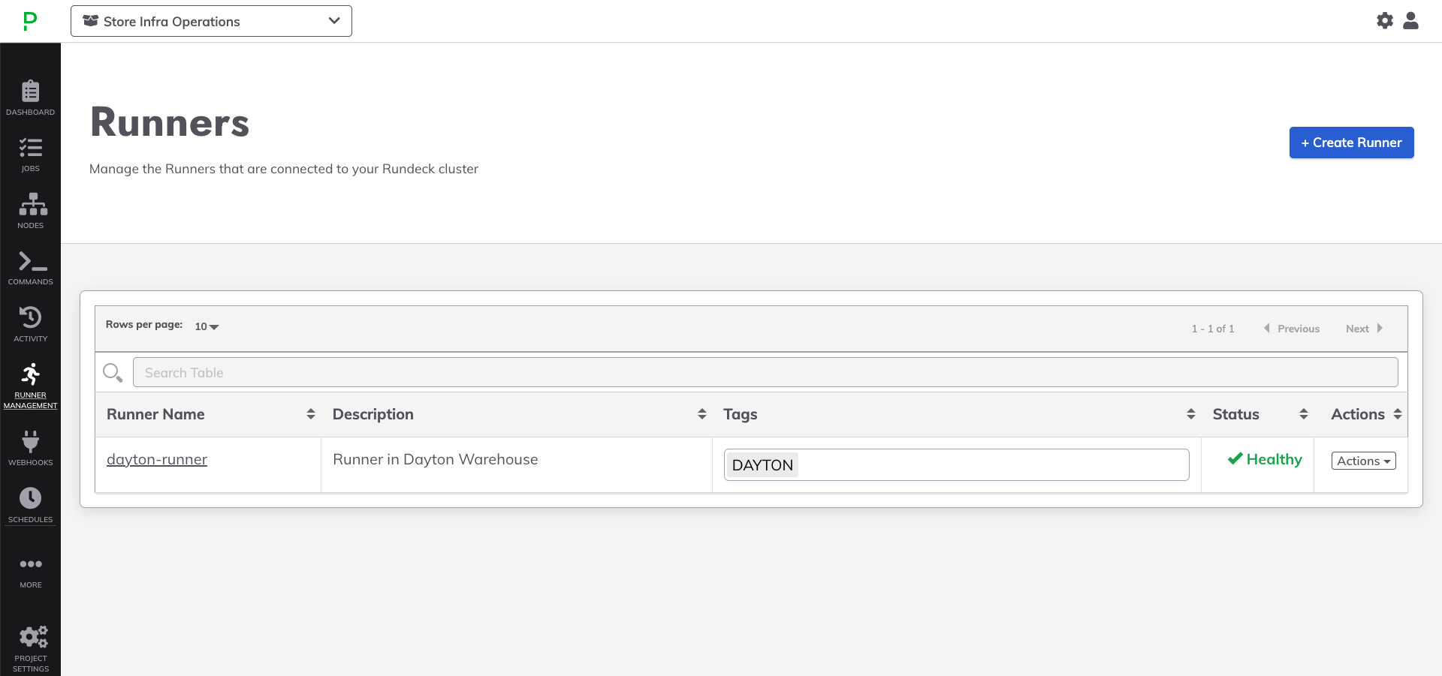Image resolution: width=1442 pixels, height=676 pixels.
Task: Go to Jobs in the sidebar
Action: (x=30, y=155)
